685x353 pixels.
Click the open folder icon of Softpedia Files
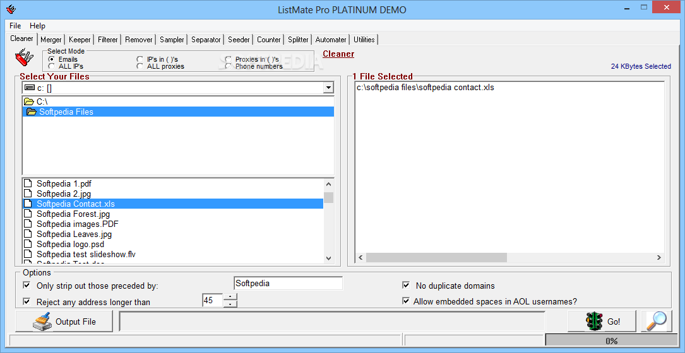tap(32, 112)
